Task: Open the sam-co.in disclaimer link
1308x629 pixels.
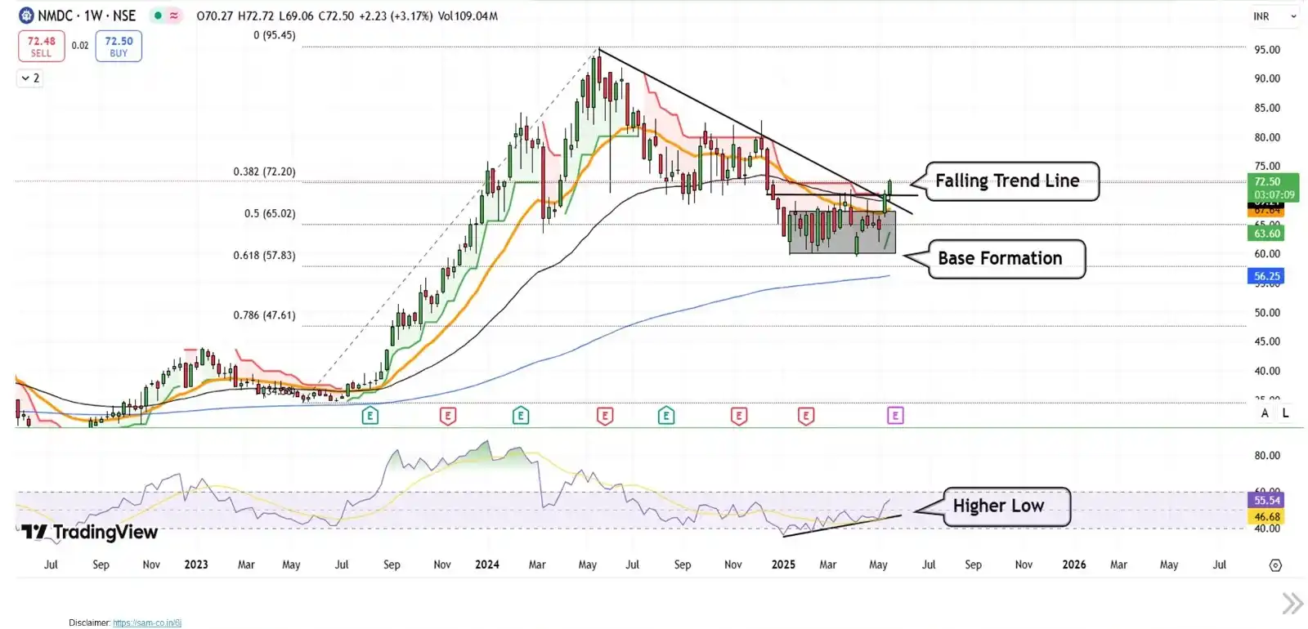Action: coord(147,622)
